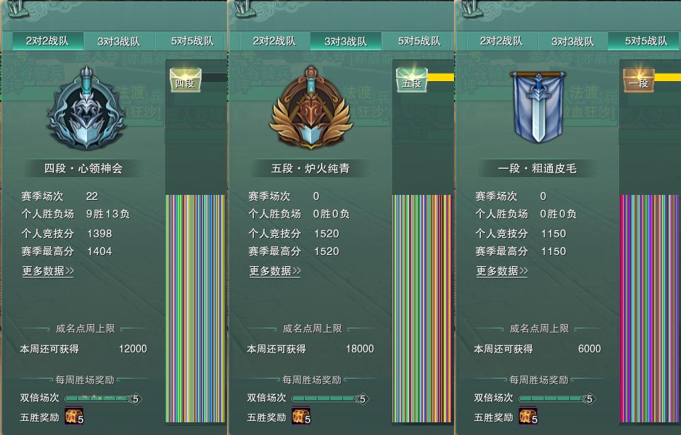Open the 五段 reward chest icon

click(412, 80)
